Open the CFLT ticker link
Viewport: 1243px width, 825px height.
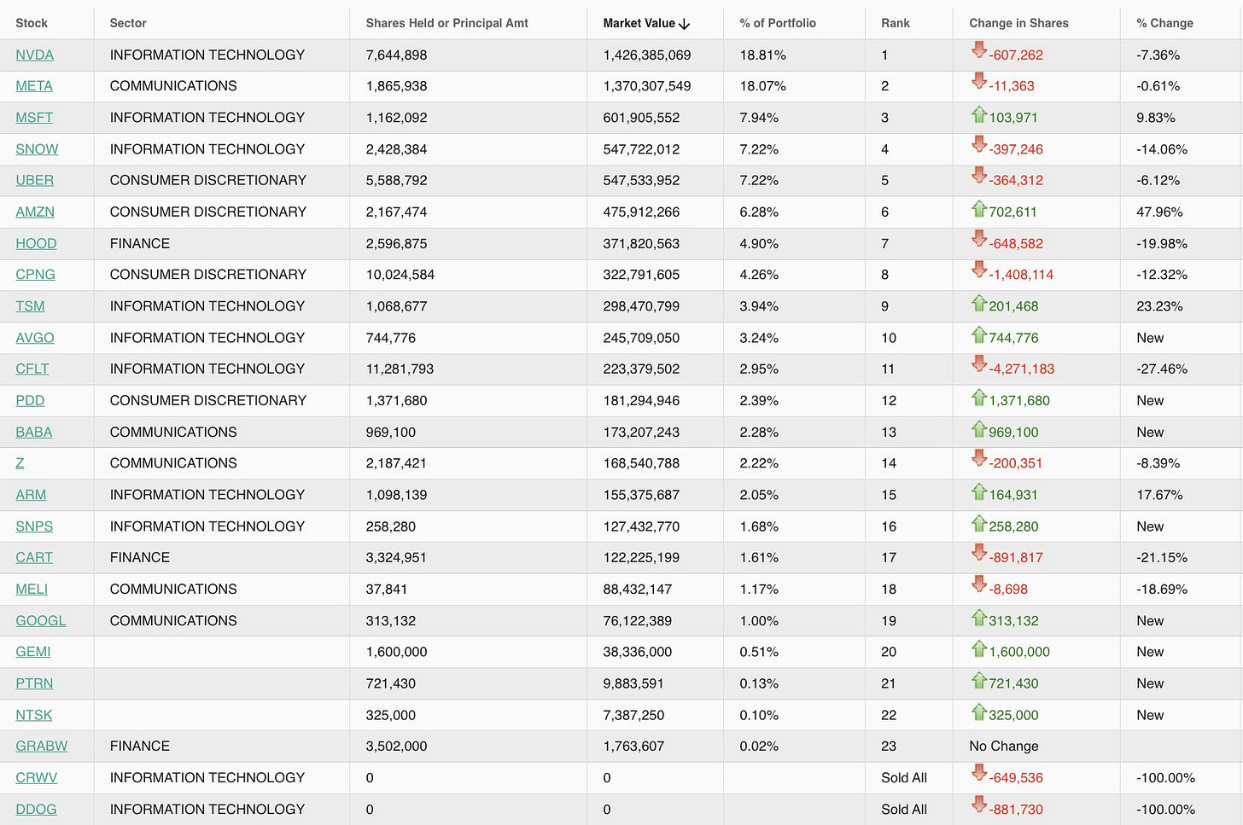point(32,369)
